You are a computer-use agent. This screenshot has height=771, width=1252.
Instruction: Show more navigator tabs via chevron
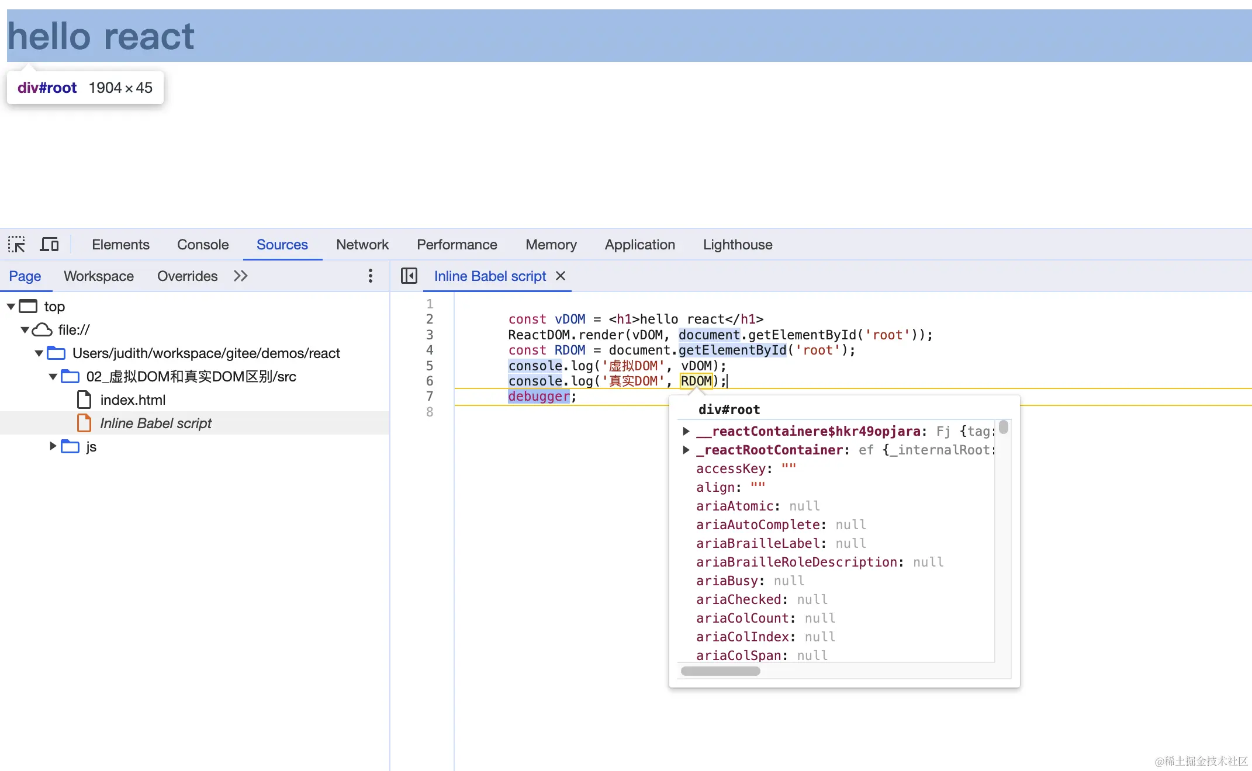pos(240,276)
